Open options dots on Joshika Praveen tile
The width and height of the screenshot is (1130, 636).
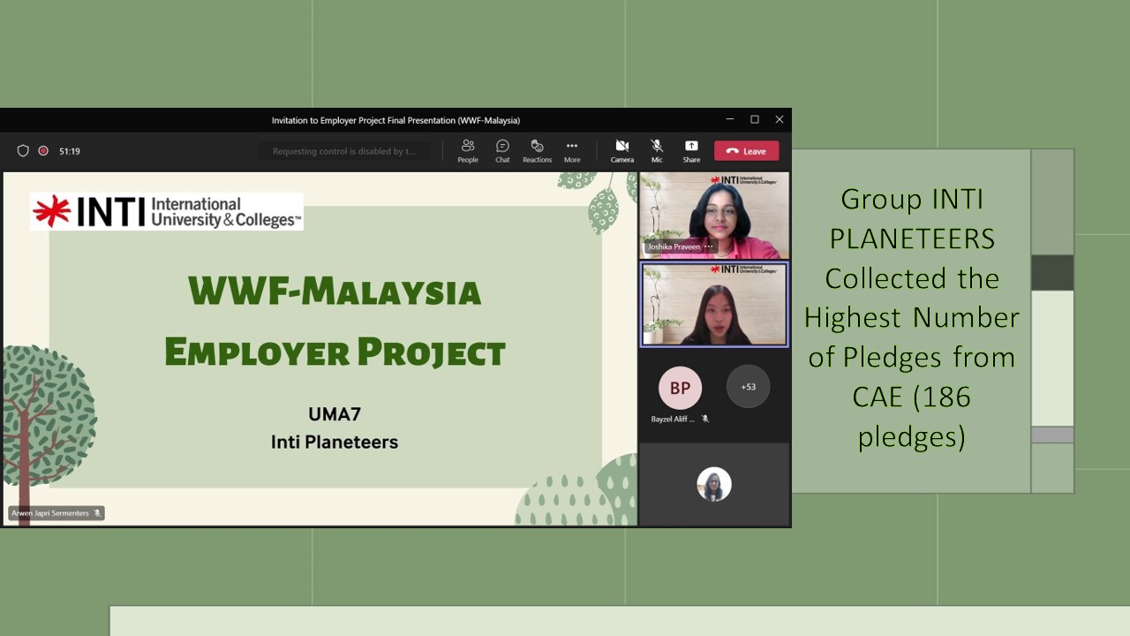coord(708,246)
